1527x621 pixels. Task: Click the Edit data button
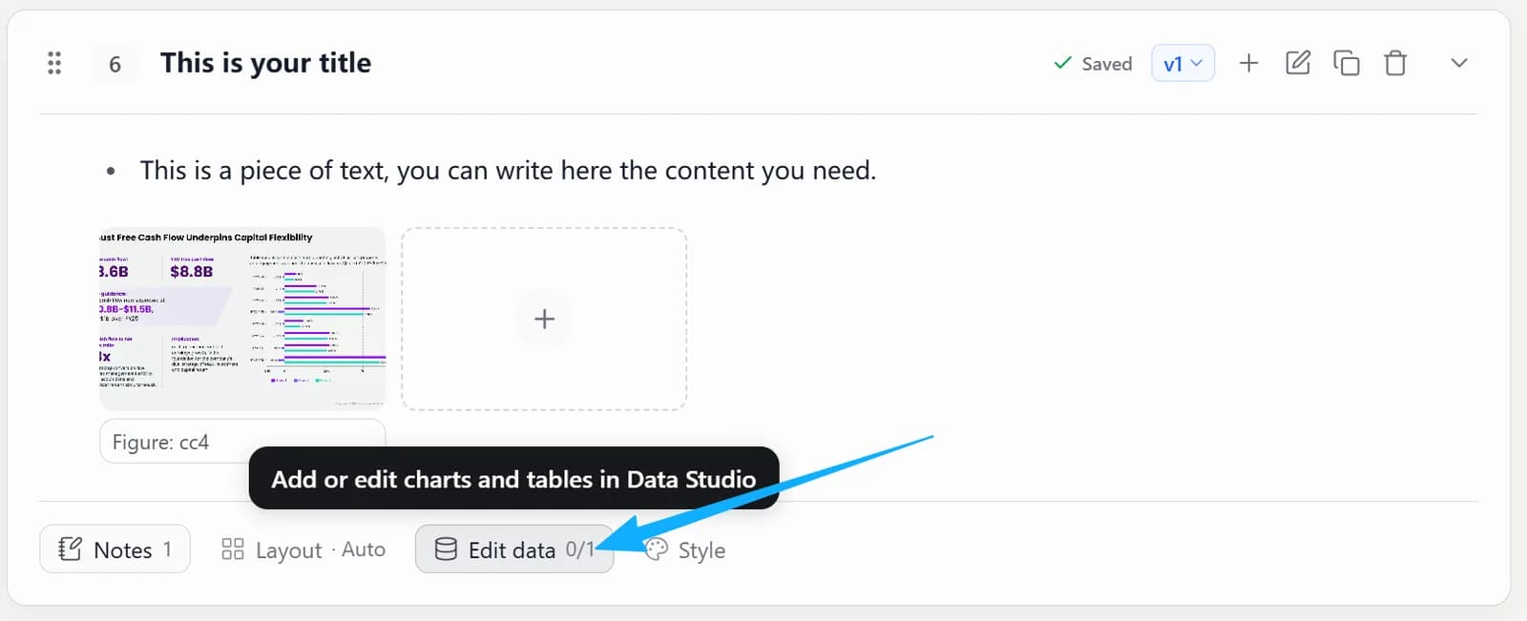pyautogui.click(x=513, y=549)
